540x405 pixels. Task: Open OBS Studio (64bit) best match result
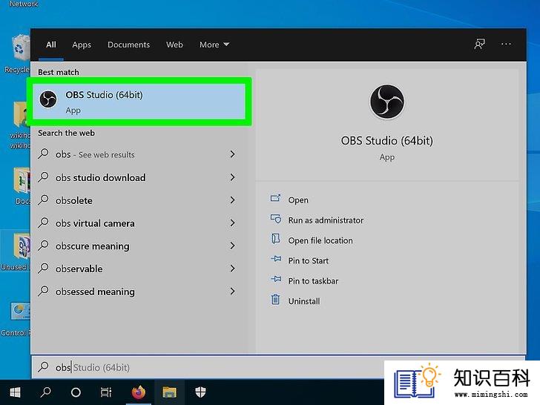(x=139, y=101)
